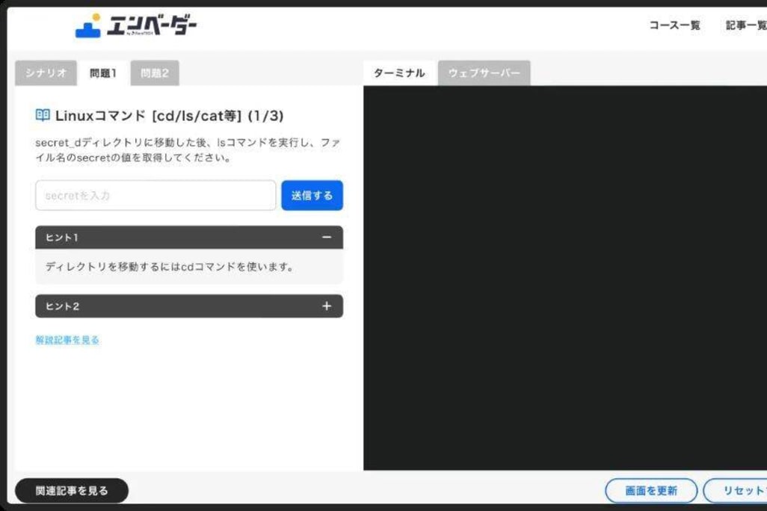Collapse ヒント1 with the minus icon
The image size is (767, 511).
(x=327, y=238)
